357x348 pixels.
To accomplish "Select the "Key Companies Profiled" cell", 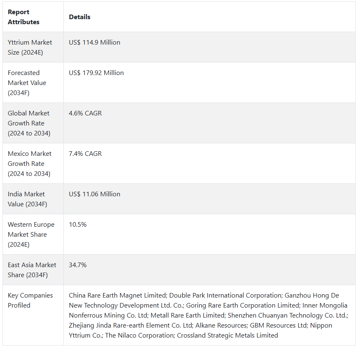I will coord(30,300).
